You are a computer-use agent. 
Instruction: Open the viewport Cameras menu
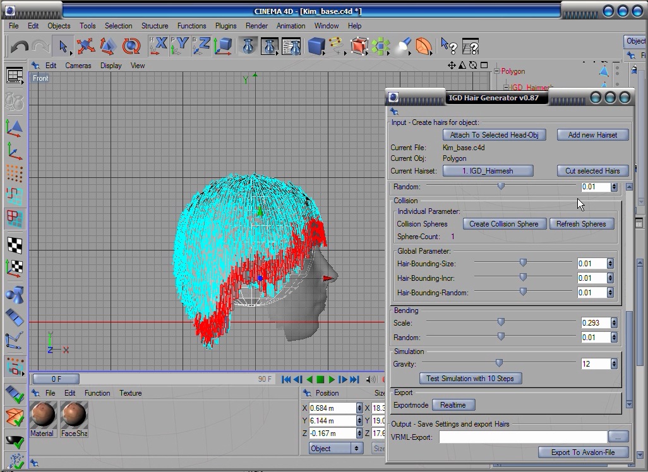point(78,66)
